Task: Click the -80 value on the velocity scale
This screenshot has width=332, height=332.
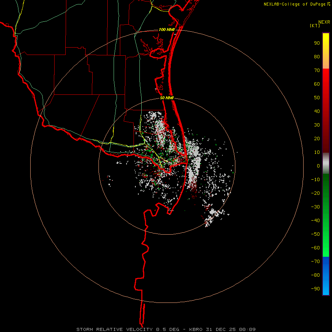Action: pos(315,275)
